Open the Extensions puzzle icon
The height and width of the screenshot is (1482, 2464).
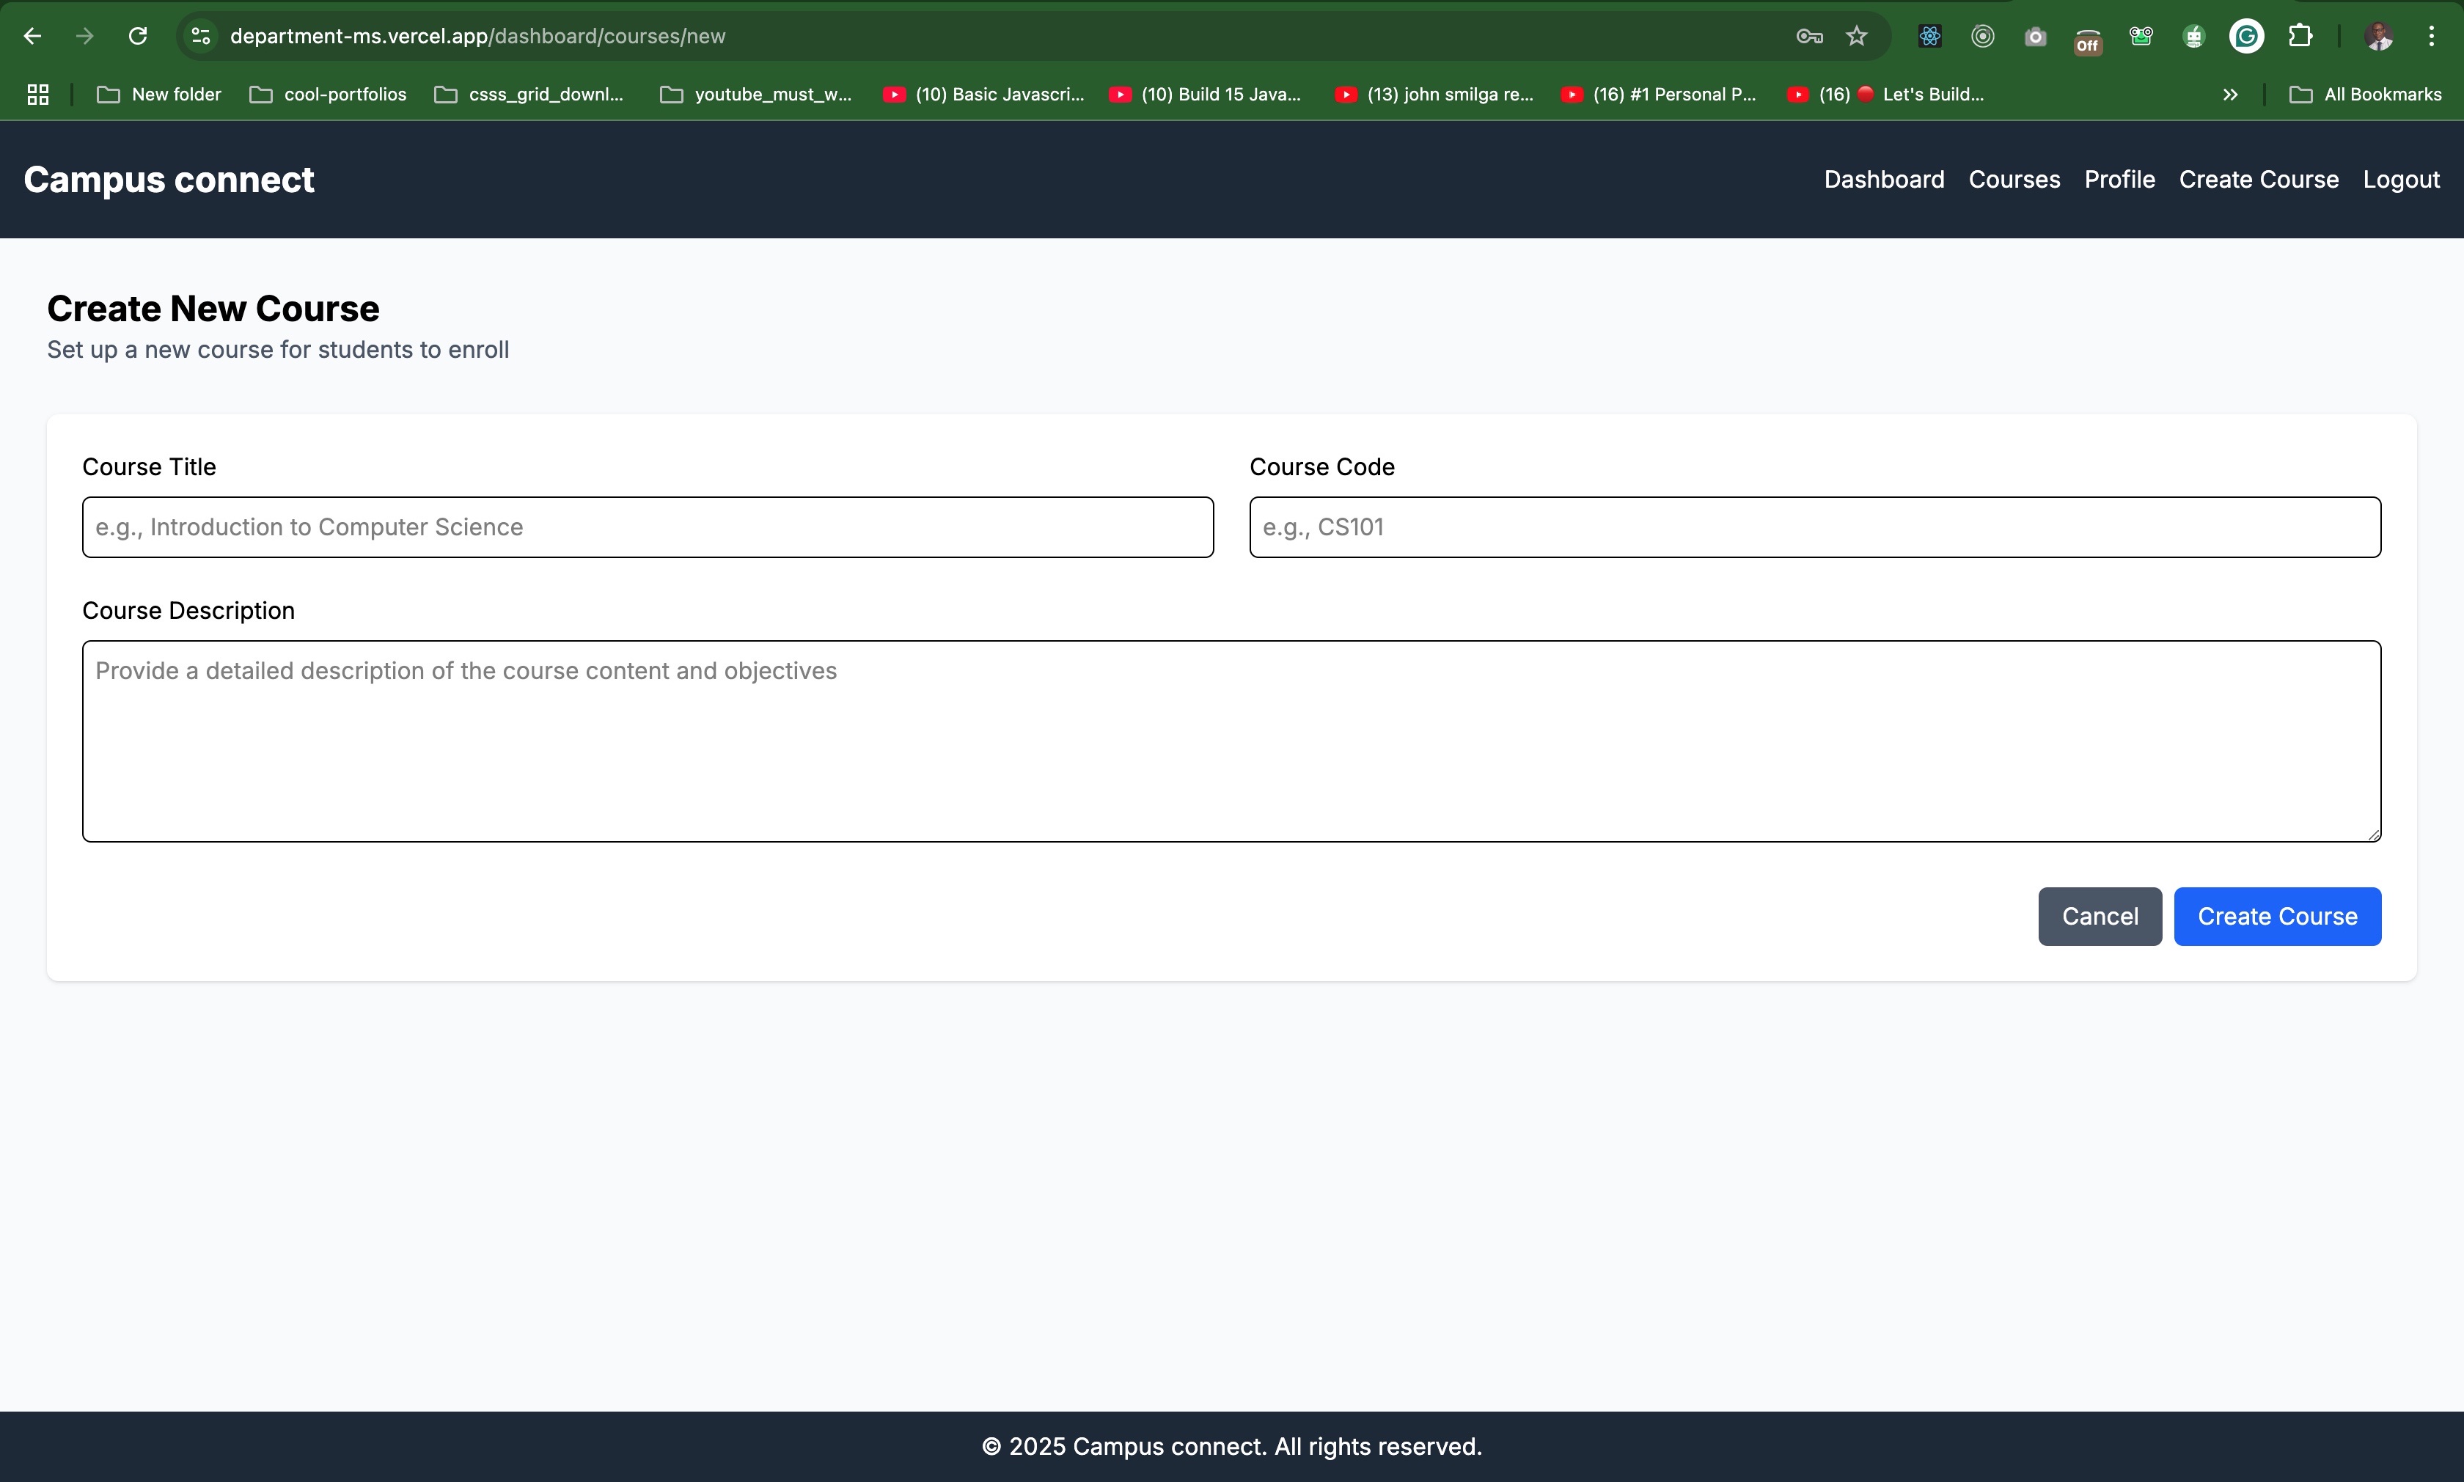(x=2300, y=36)
